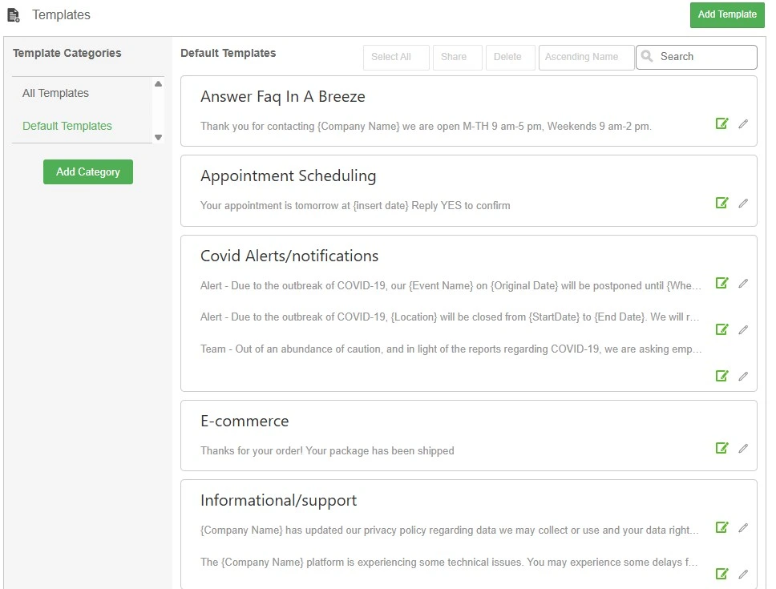Click the magnifier icon in Search box
Screen dimensions: 776x589
tap(648, 57)
